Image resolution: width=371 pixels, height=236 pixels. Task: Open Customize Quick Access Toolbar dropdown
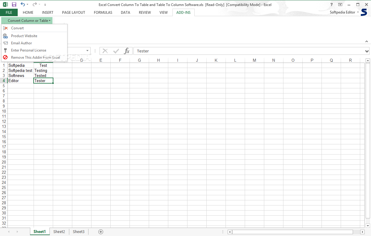point(45,5)
